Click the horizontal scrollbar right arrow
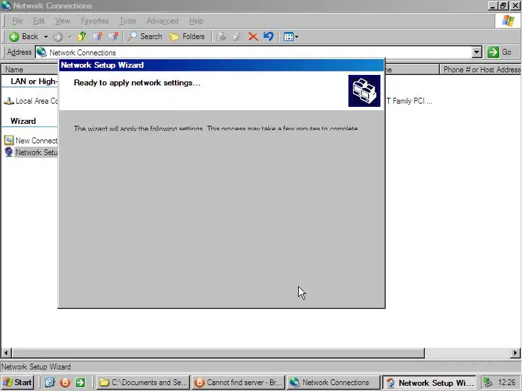The width and height of the screenshot is (522, 391). (x=515, y=353)
